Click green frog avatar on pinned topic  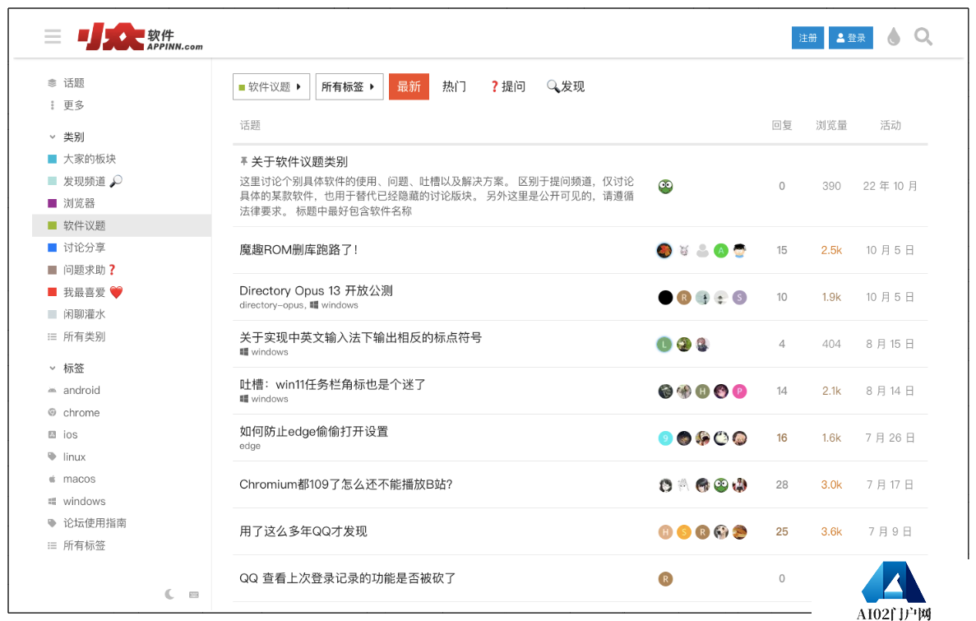pos(665,186)
